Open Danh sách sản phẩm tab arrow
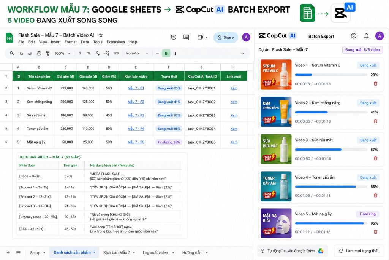Viewport: 389px width, 260px height. click(94, 252)
